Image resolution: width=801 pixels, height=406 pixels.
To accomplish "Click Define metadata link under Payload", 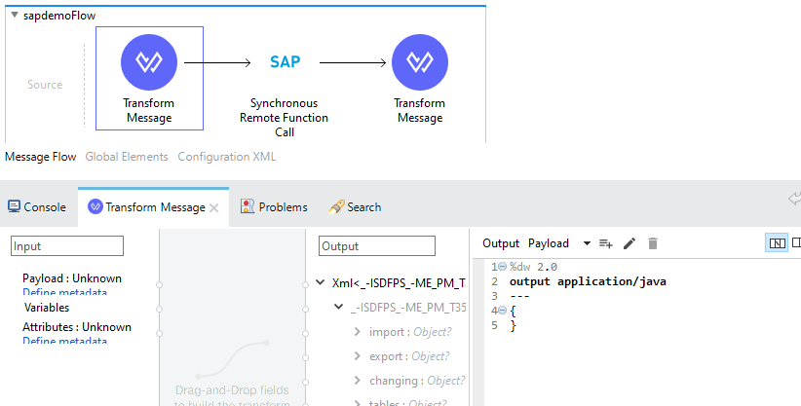I will point(64,292).
